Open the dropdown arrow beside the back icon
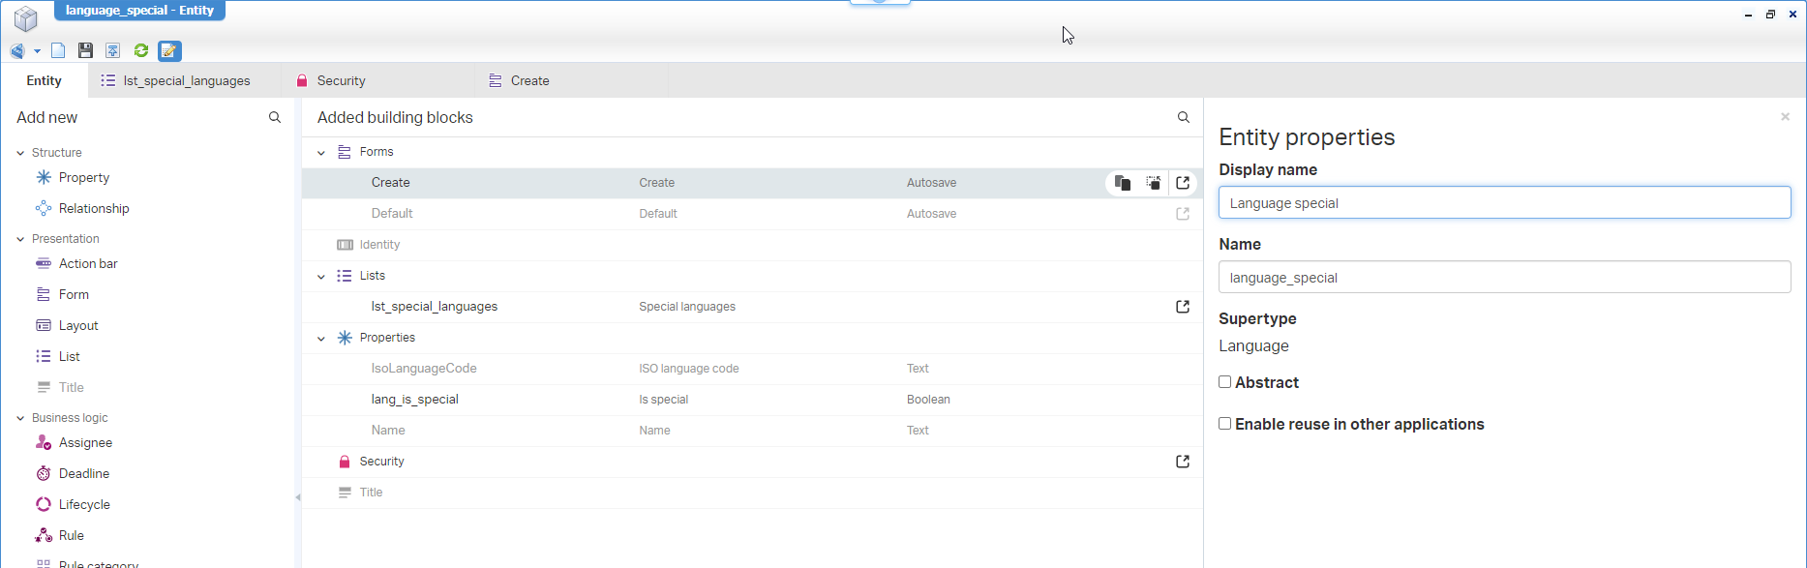 tap(37, 51)
